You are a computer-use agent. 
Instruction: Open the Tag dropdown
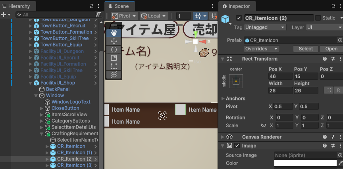tap(265, 27)
